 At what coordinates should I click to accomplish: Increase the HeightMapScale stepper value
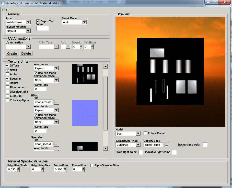pos(18,168)
